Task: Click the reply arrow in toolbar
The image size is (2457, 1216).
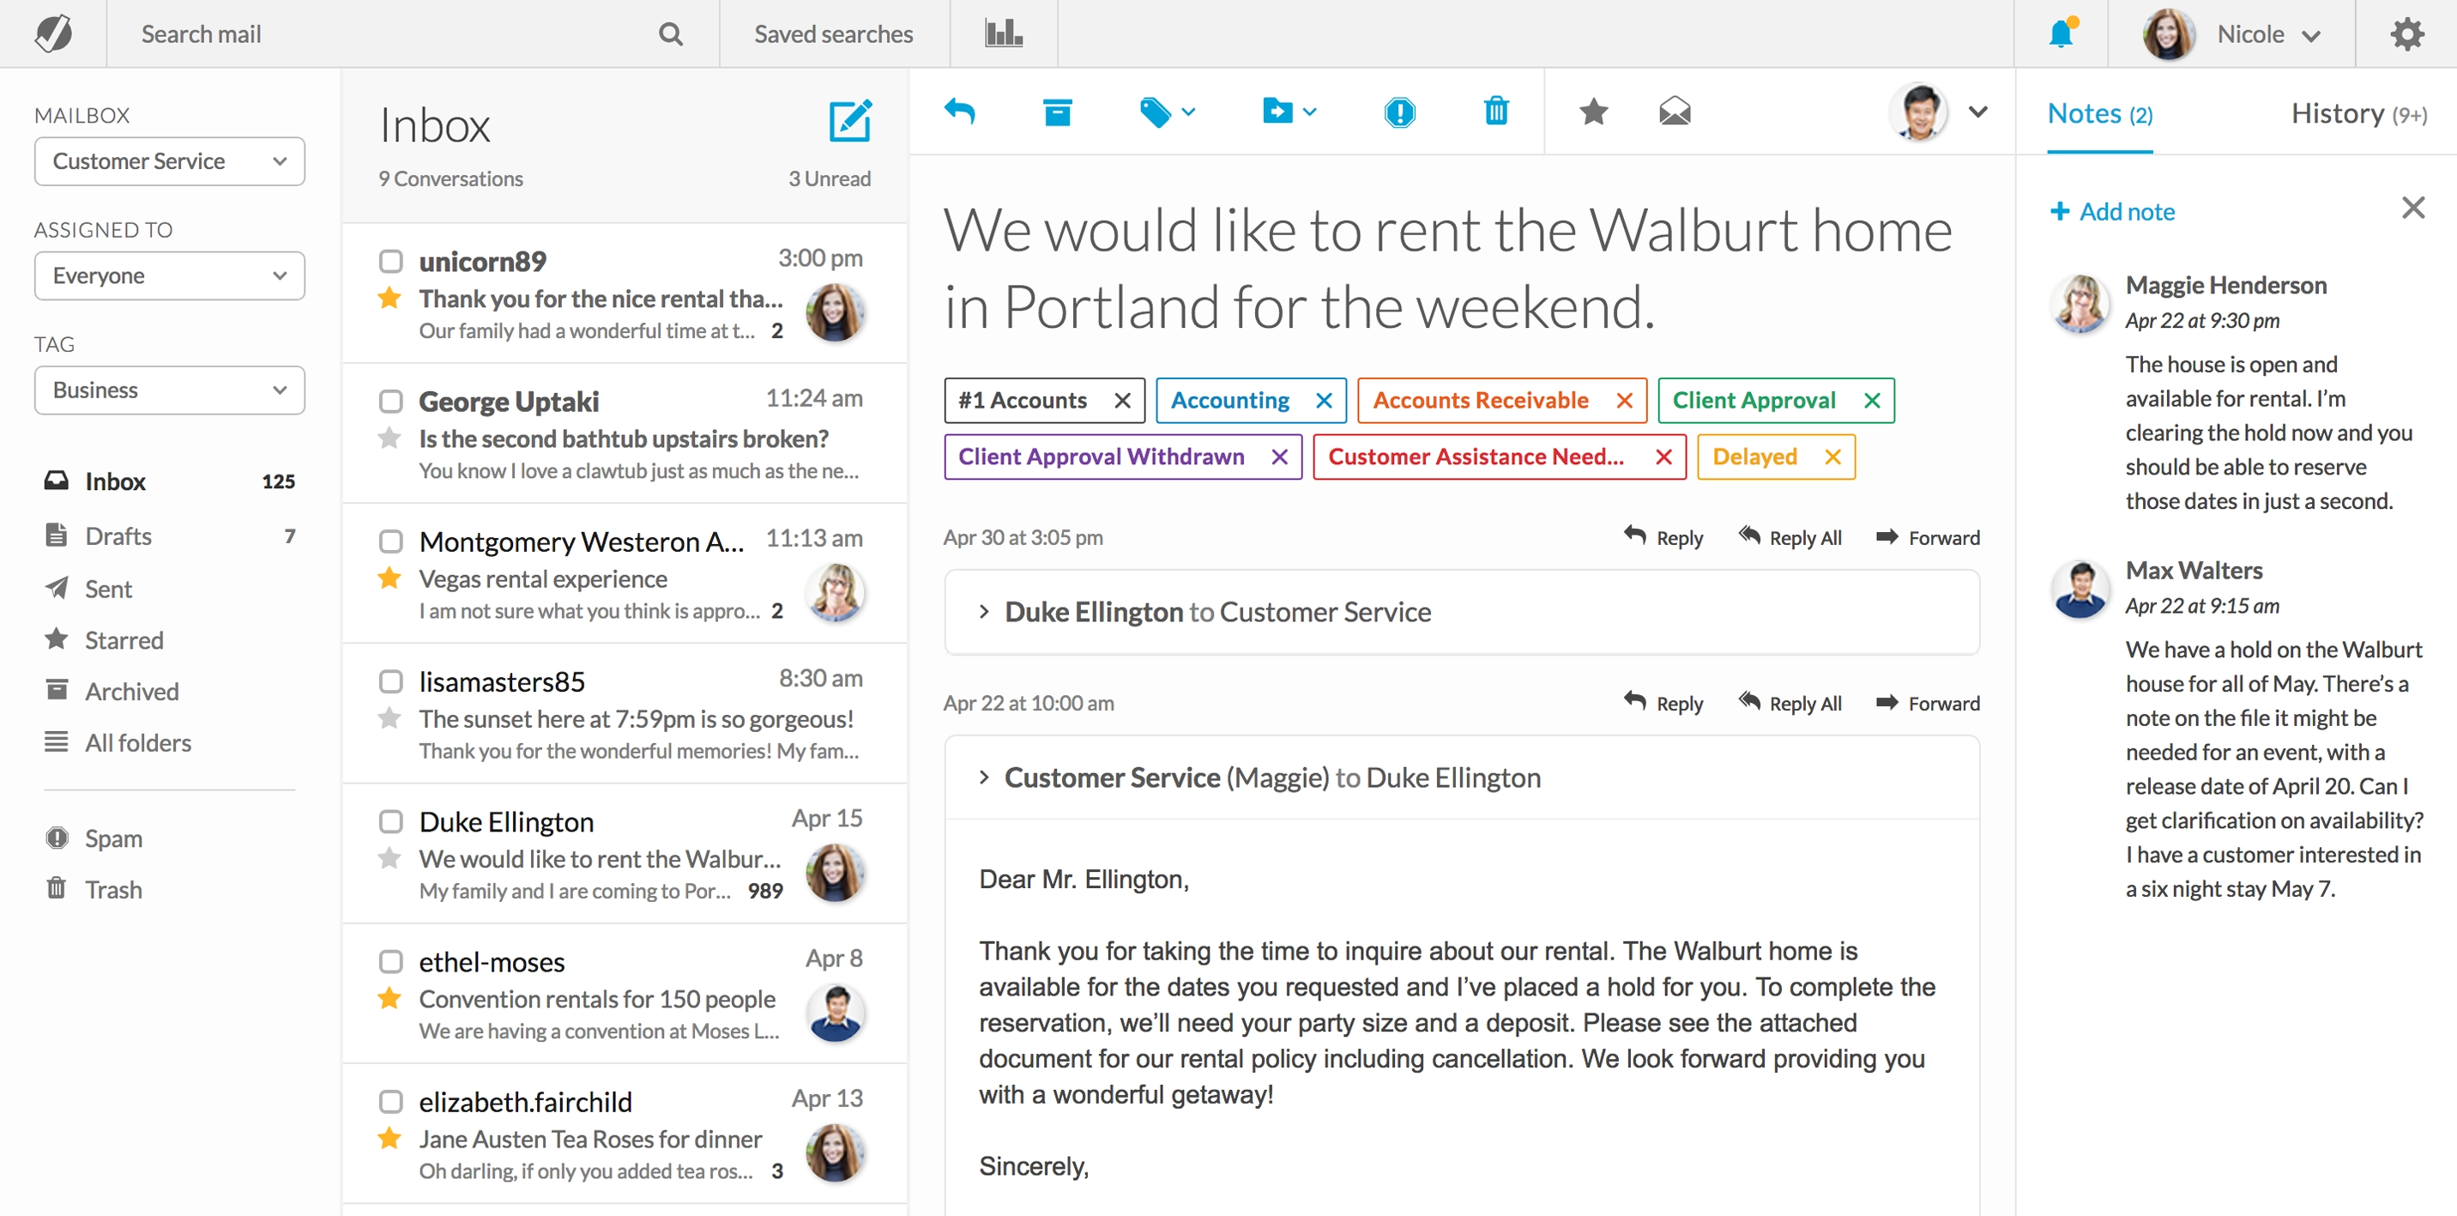Action: coord(959,112)
